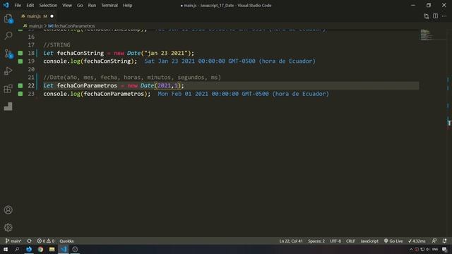The image size is (452, 254).
Task: Click the Quokka status bar item
Action: pyautogui.click(x=66, y=241)
